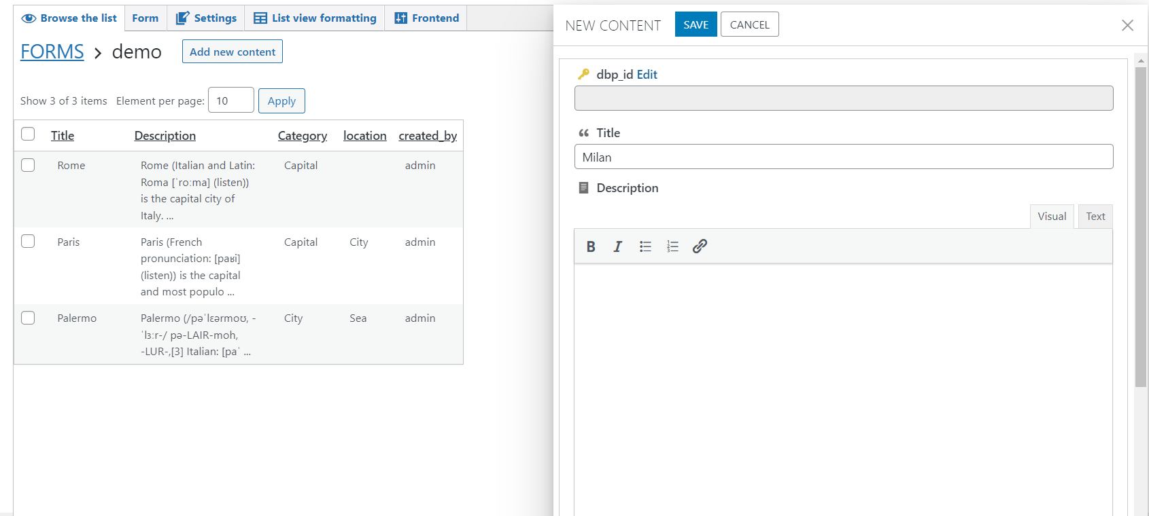Insert a bulleted list in Description
This screenshot has height=516, width=1149.
point(645,246)
